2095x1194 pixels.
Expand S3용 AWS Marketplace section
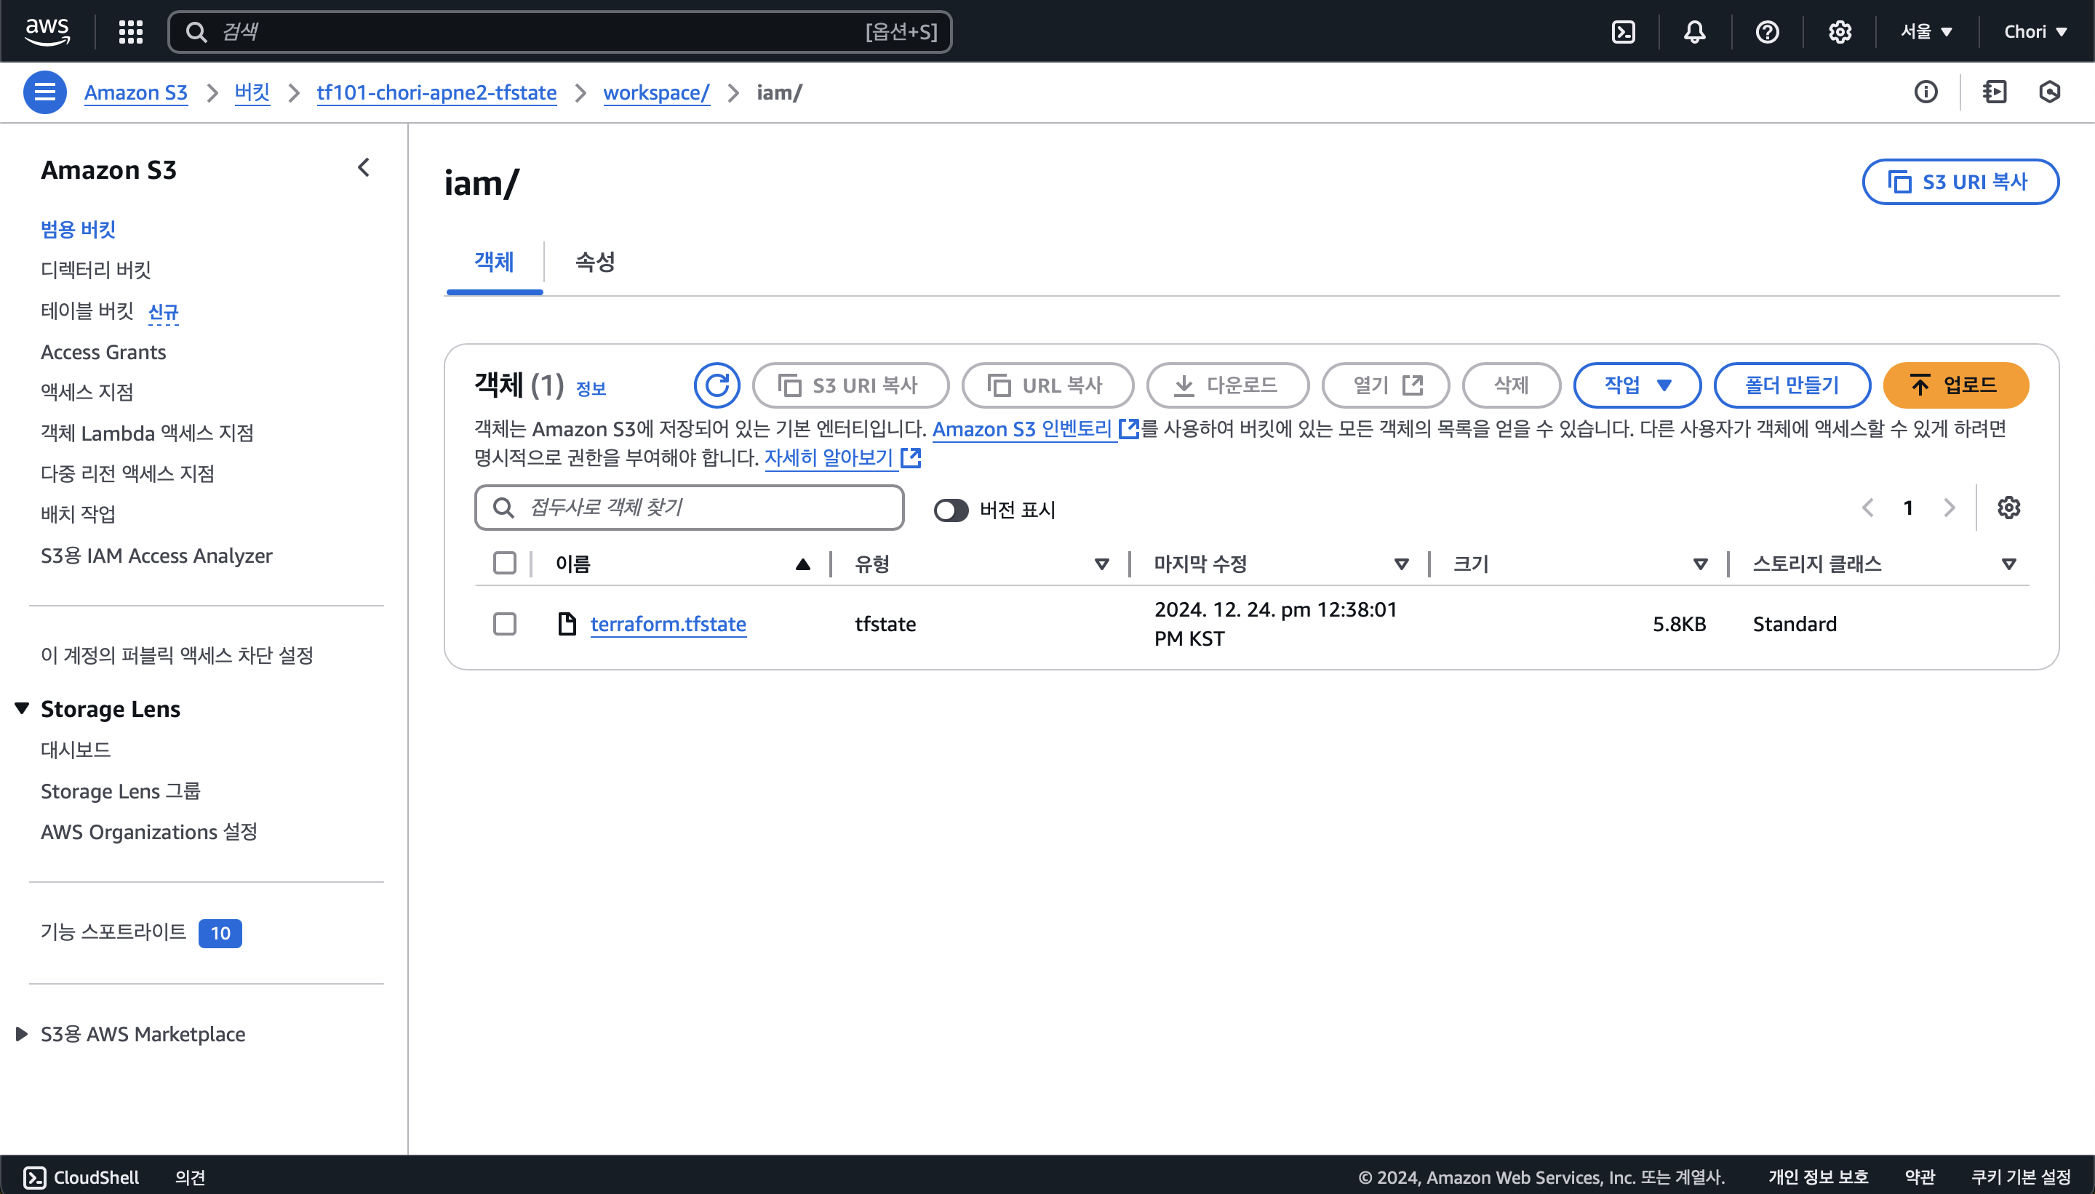pyautogui.click(x=22, y=1034)
